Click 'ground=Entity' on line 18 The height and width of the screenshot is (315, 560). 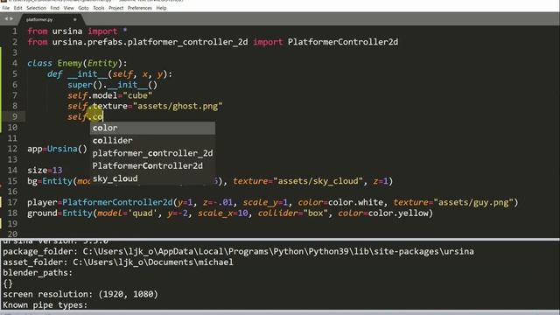[59, 213]
